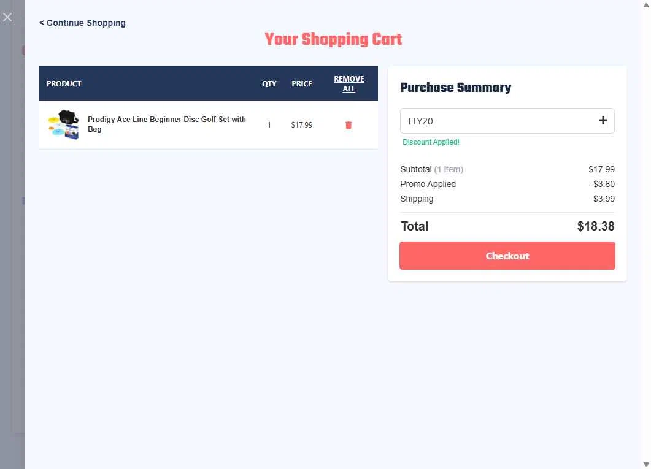The width and height of the screenshot is (651, 469).
Task: Select the Prodigy Ace Line Beginner Disc Golf Set name
Action: tap(166, 124)
